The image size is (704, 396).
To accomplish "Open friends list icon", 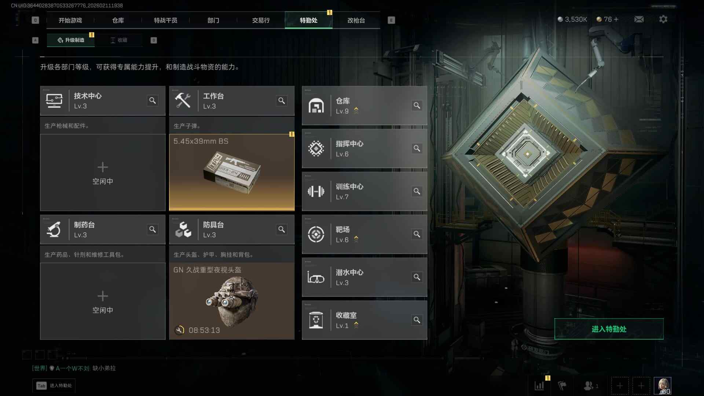I will pyautogui.click(x=590, y=386).
